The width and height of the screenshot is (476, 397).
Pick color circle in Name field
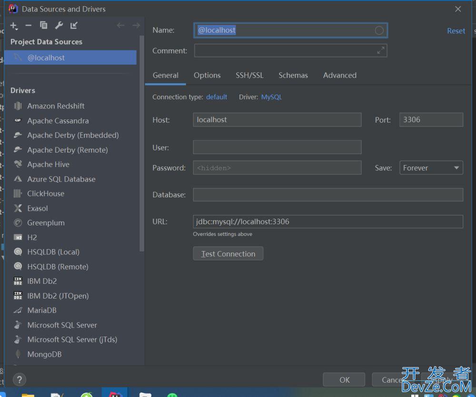[x=379, y=30]
